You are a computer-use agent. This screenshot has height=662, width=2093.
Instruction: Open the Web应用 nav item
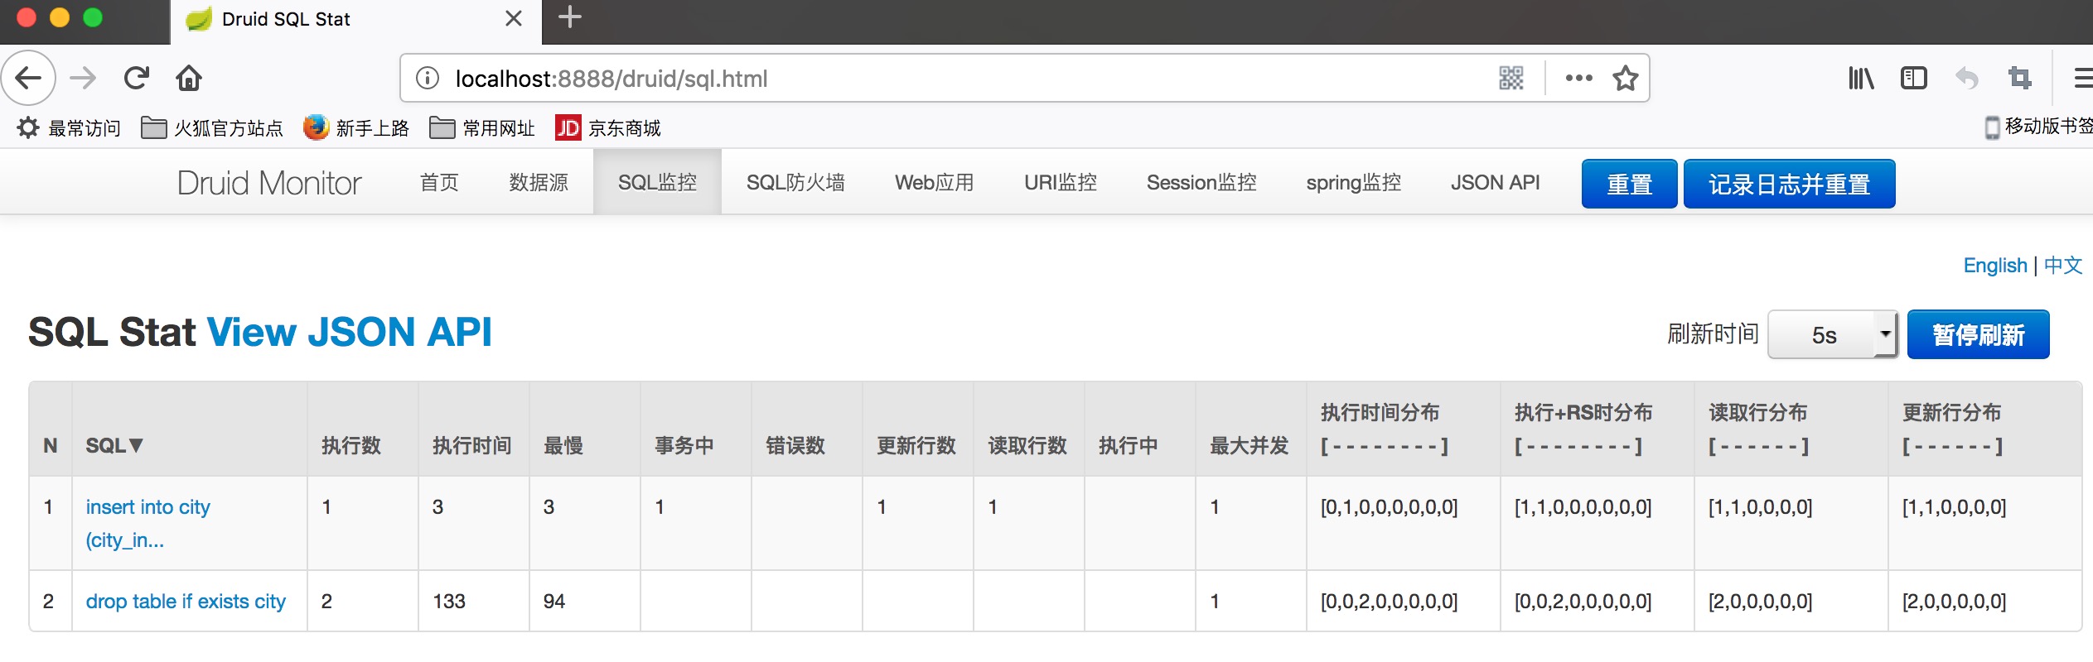935,183
